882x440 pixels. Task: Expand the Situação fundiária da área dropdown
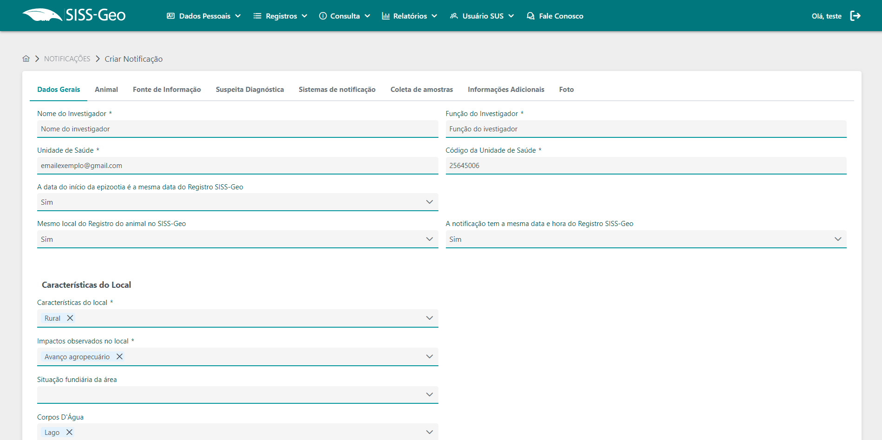point(237,395)
